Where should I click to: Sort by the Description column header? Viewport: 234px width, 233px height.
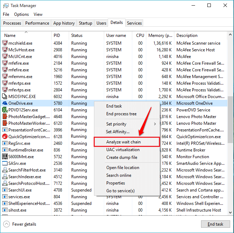click(x=201, y=35)
